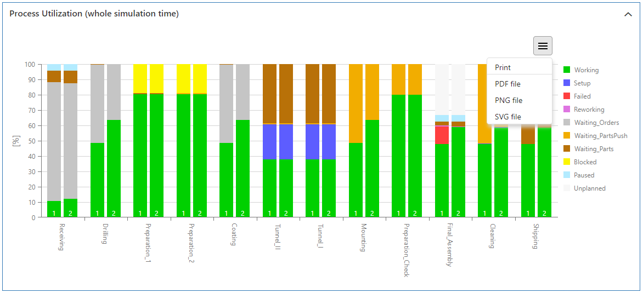Click the Waiting_Orders legend label
643x293 pixels.
coord(596,123)
